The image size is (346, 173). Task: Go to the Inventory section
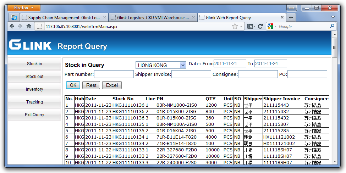coord(34,89)
